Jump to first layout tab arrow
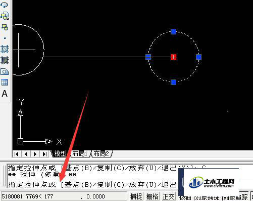The image size is (253, 201). pos(17,154)
